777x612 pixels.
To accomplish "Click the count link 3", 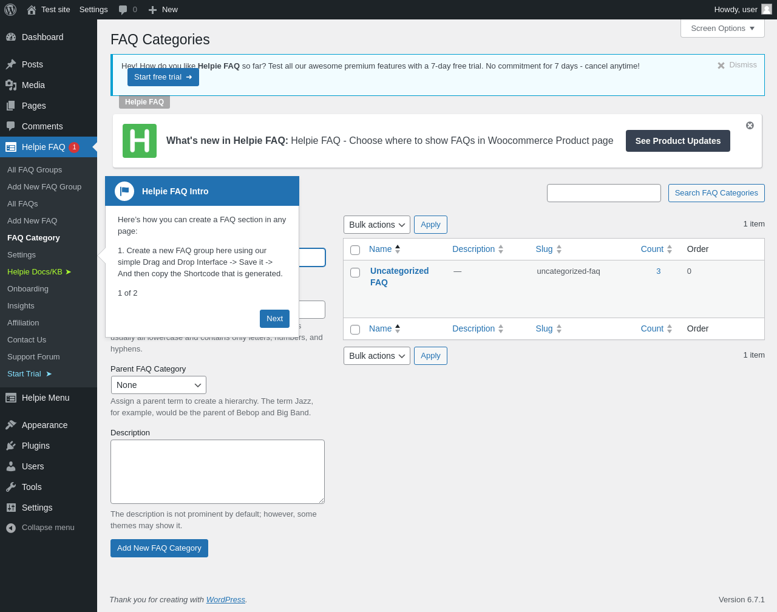I will [x=658, y=271].
